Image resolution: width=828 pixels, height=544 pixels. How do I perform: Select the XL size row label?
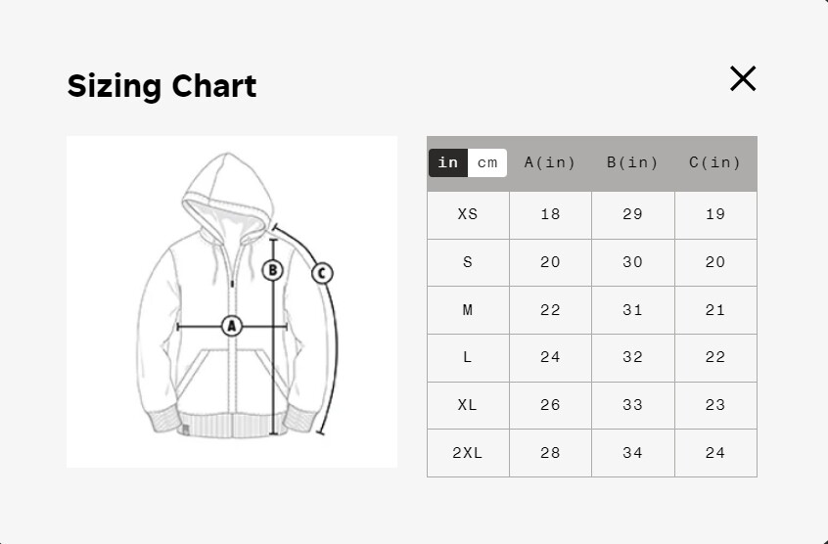[x=468, y=405]
